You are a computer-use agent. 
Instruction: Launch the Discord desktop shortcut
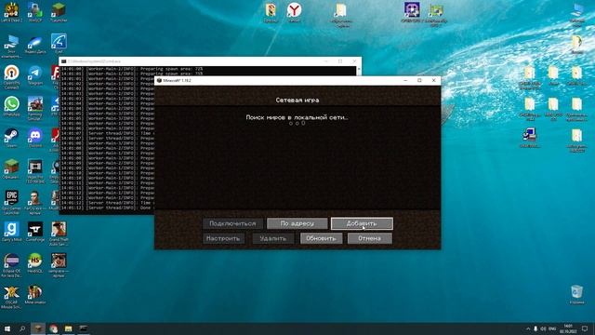35,139
